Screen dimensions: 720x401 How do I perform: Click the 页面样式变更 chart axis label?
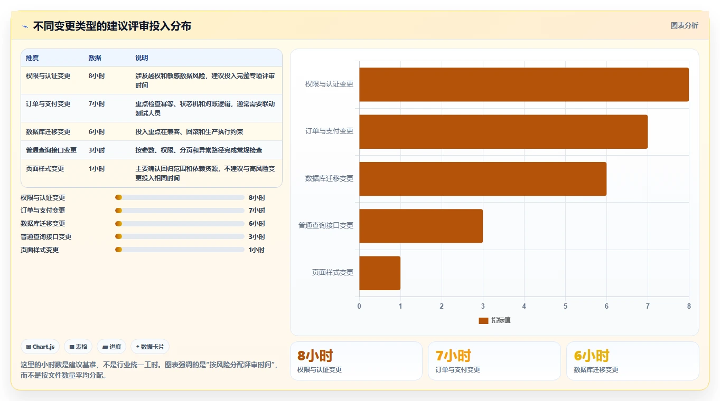coord(333,272)
